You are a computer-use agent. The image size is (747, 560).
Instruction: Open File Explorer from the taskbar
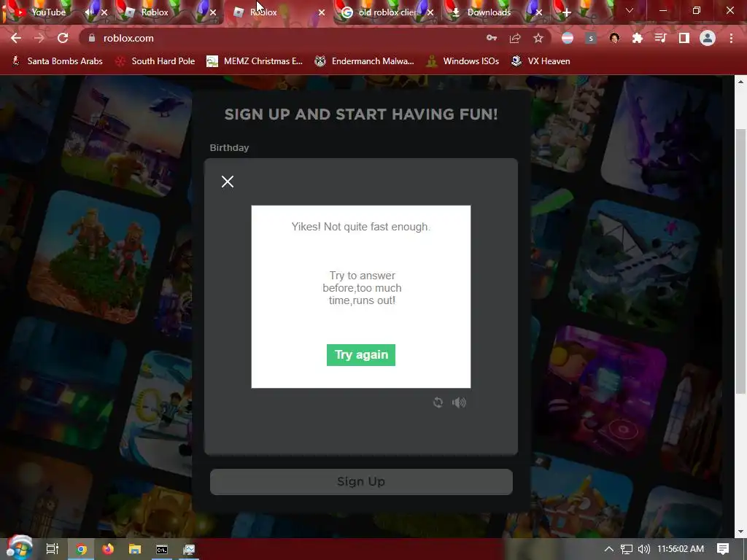pyautogui.click(x=135, y=549)
